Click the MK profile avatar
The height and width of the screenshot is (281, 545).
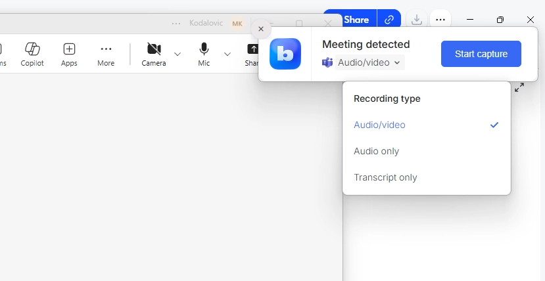tap(237, 24)
